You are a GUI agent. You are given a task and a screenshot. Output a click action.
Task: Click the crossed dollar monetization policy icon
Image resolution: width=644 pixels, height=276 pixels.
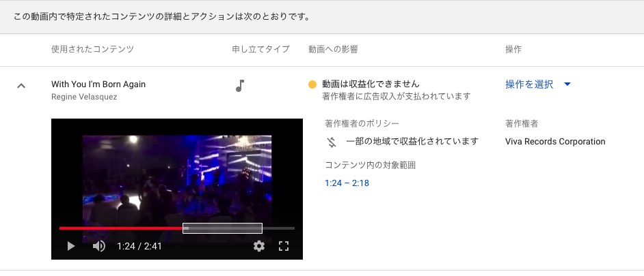(x=332, y=142)
